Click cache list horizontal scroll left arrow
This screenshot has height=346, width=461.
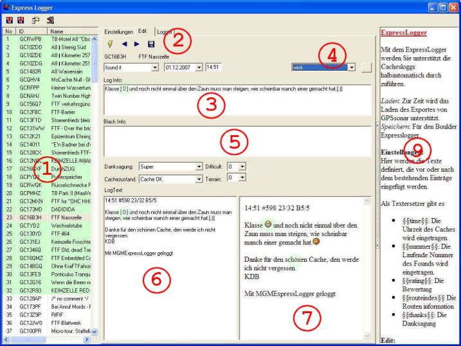click(x=6, y=340)
